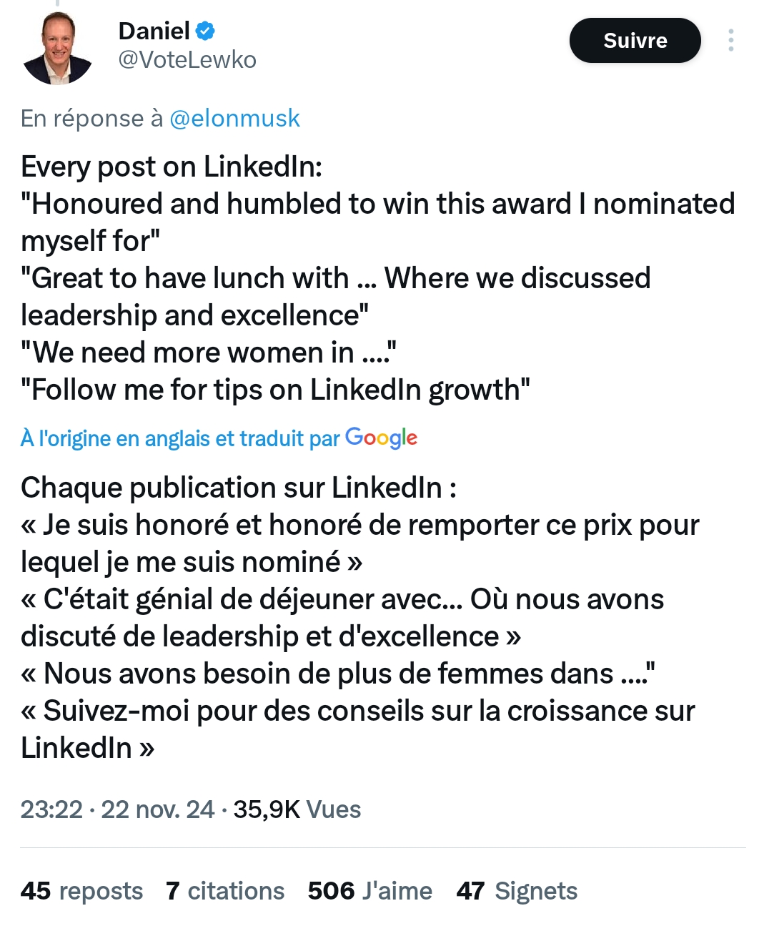Image resolution: width=769 pixels, height=926 pixels.
Task: Show the 7 citations list
Action: click(225, 891)
